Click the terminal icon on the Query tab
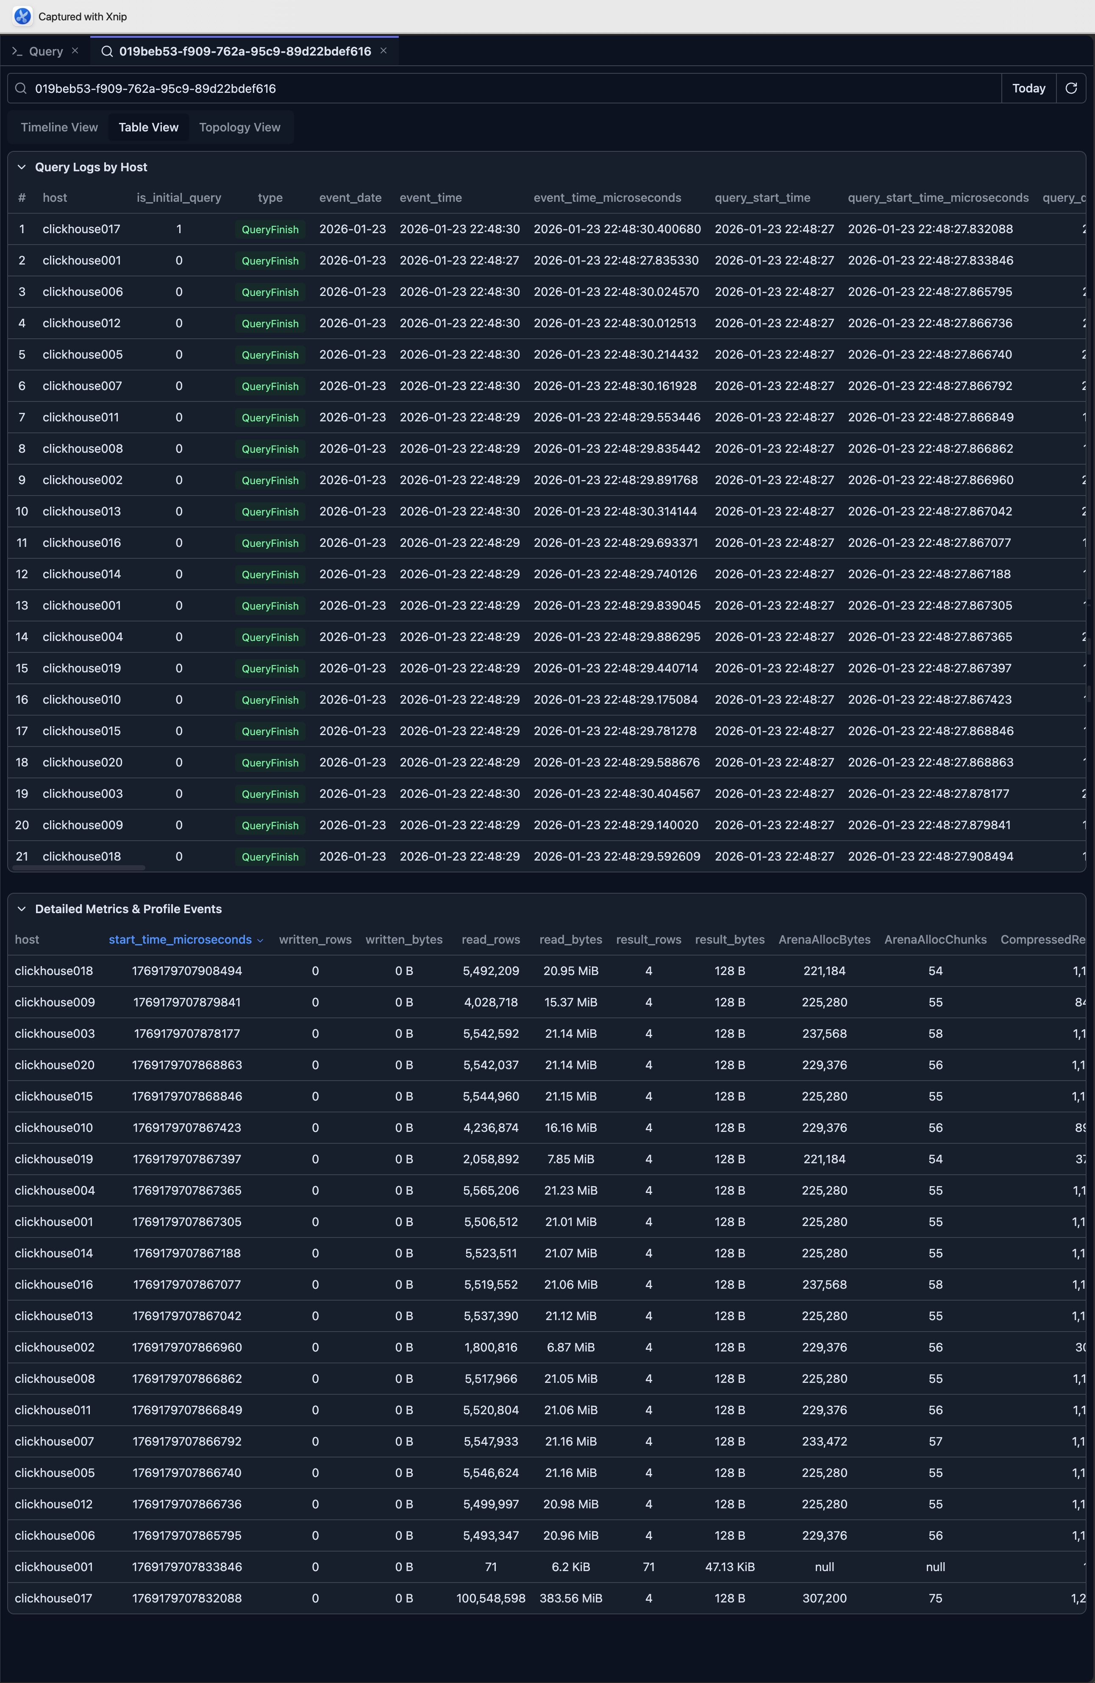 coord(18,51)
